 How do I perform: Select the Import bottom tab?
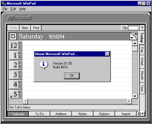(126, 114)
